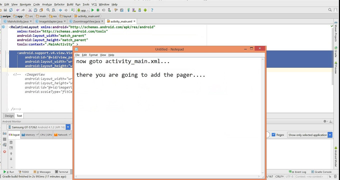
Task: Open Notepad's Edit menu
Action: (84, 55)
